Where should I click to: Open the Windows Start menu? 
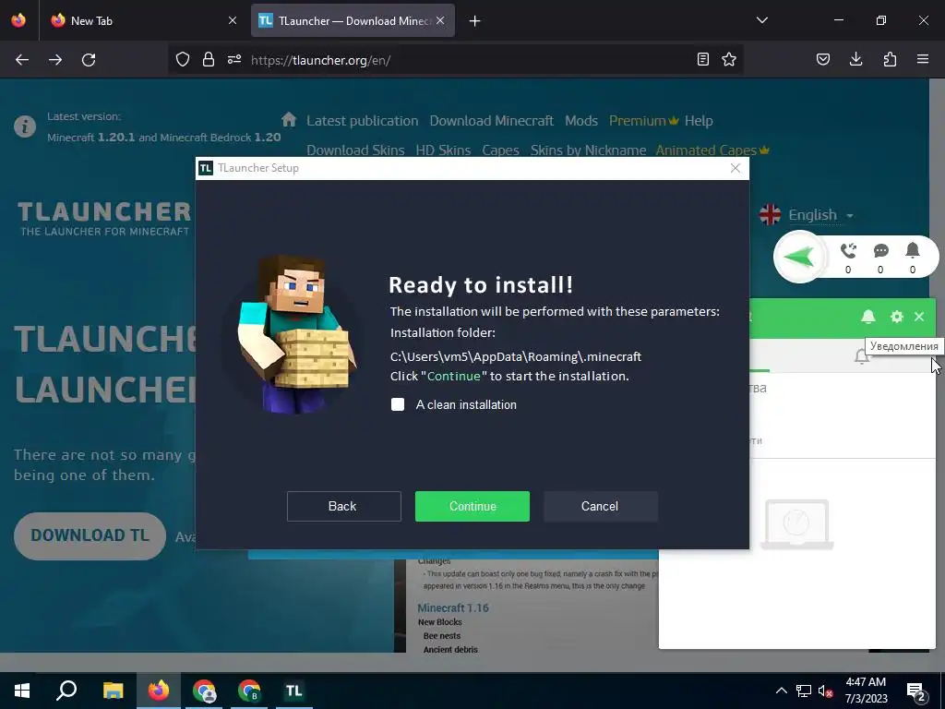click(22, 691)
